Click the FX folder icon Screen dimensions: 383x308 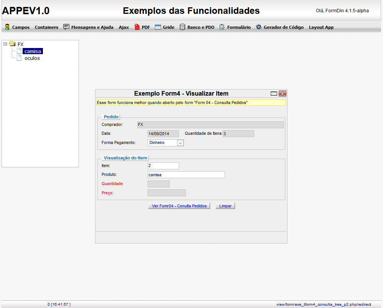pos(12,44)
